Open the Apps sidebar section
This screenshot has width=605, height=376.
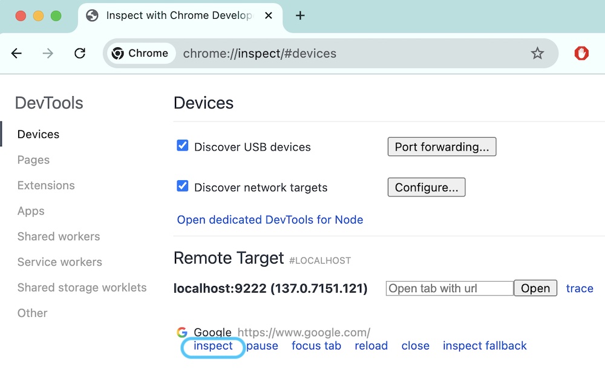pyautogui.click(x=31, y=212)
